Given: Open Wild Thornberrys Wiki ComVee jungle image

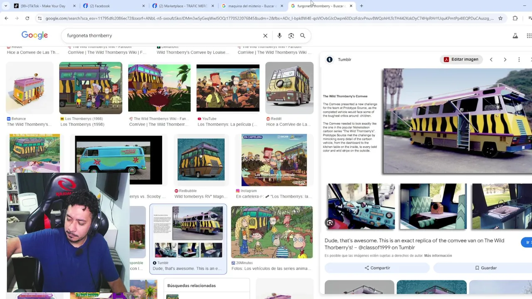Looking at the screenshot, I should point(159,88).
